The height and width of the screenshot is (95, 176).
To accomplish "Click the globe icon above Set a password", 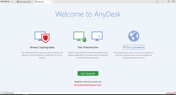I will coord(134,36).
